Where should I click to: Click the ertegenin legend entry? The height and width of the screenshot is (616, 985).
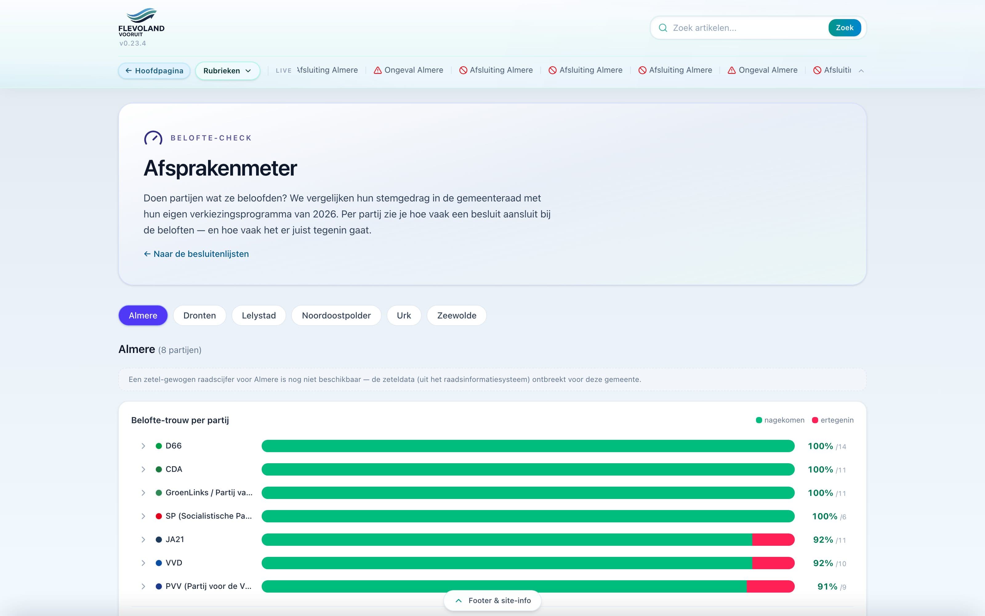pyautogui.click(x=833, y=420)
